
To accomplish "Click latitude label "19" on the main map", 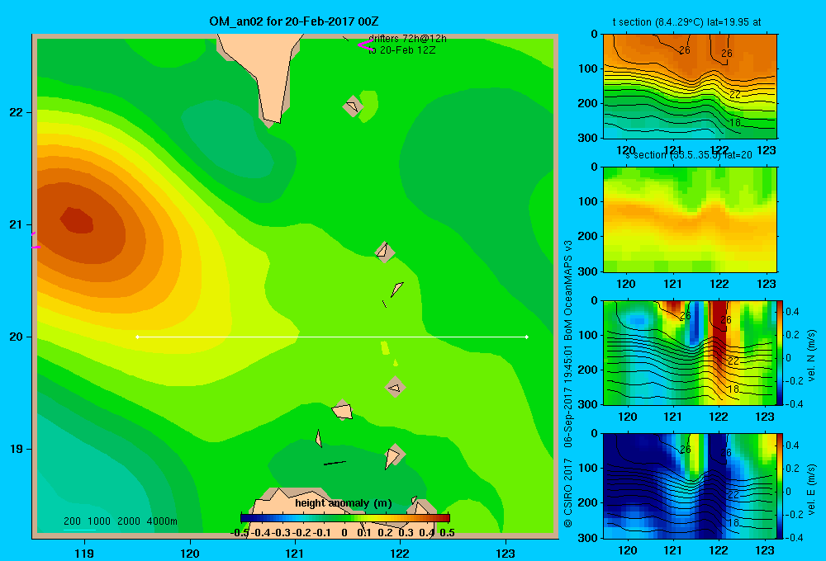I will click(x=16, y=449).
